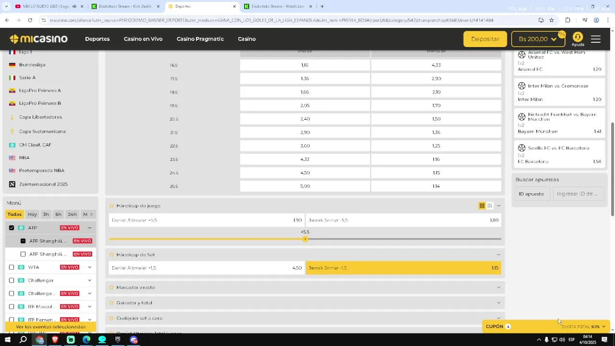Open the Deportes menu item
The height and width of the screenshot is (346, 615).
point(98,39)
